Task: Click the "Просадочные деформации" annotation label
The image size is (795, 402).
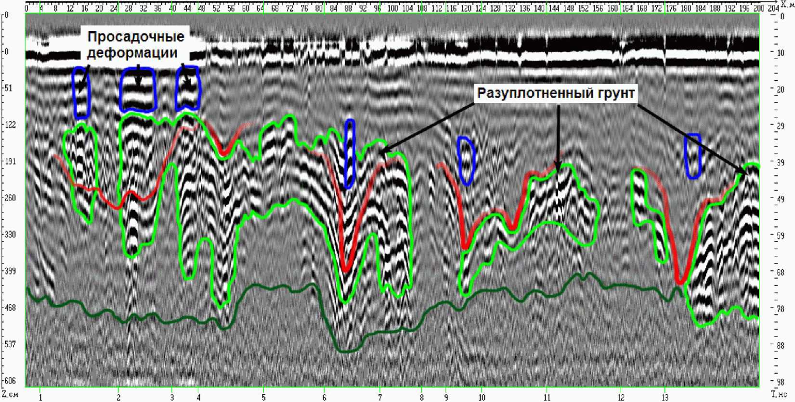Action: point(135,44)
